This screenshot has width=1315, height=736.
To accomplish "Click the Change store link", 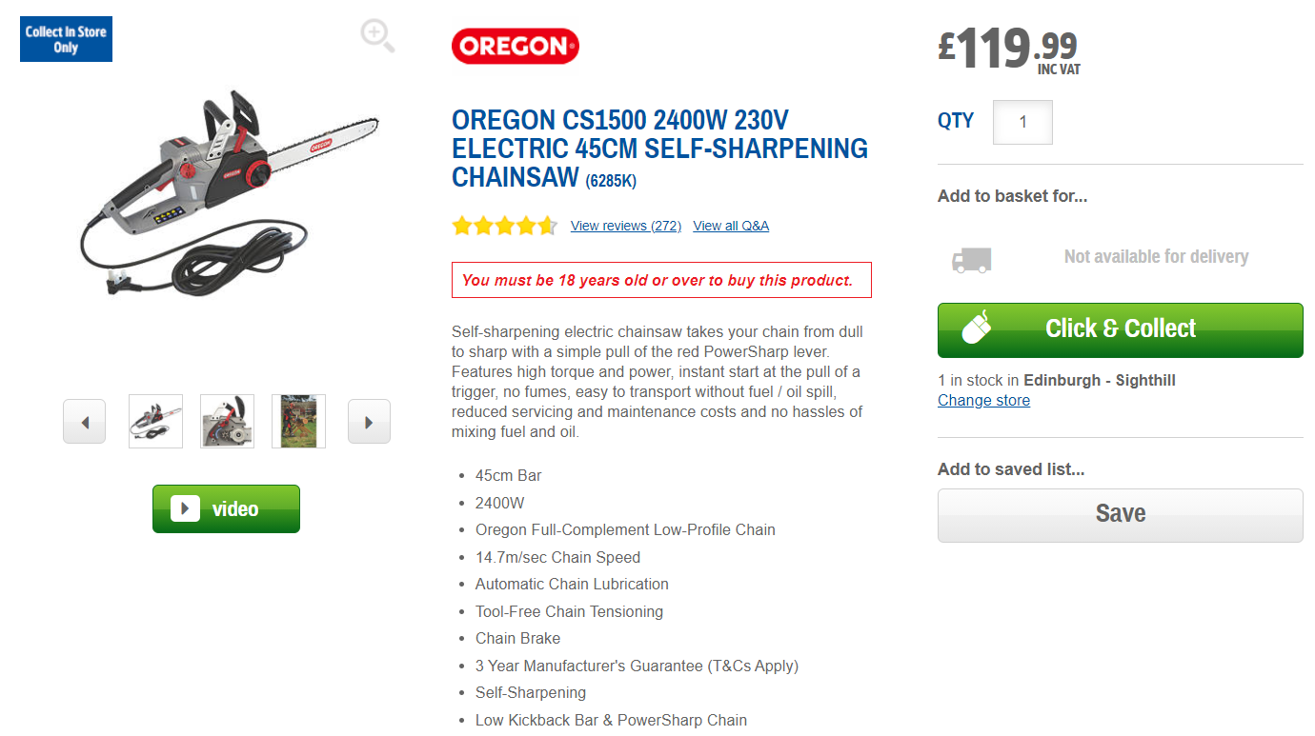I will pyautogui.click(x=983, y=401).
